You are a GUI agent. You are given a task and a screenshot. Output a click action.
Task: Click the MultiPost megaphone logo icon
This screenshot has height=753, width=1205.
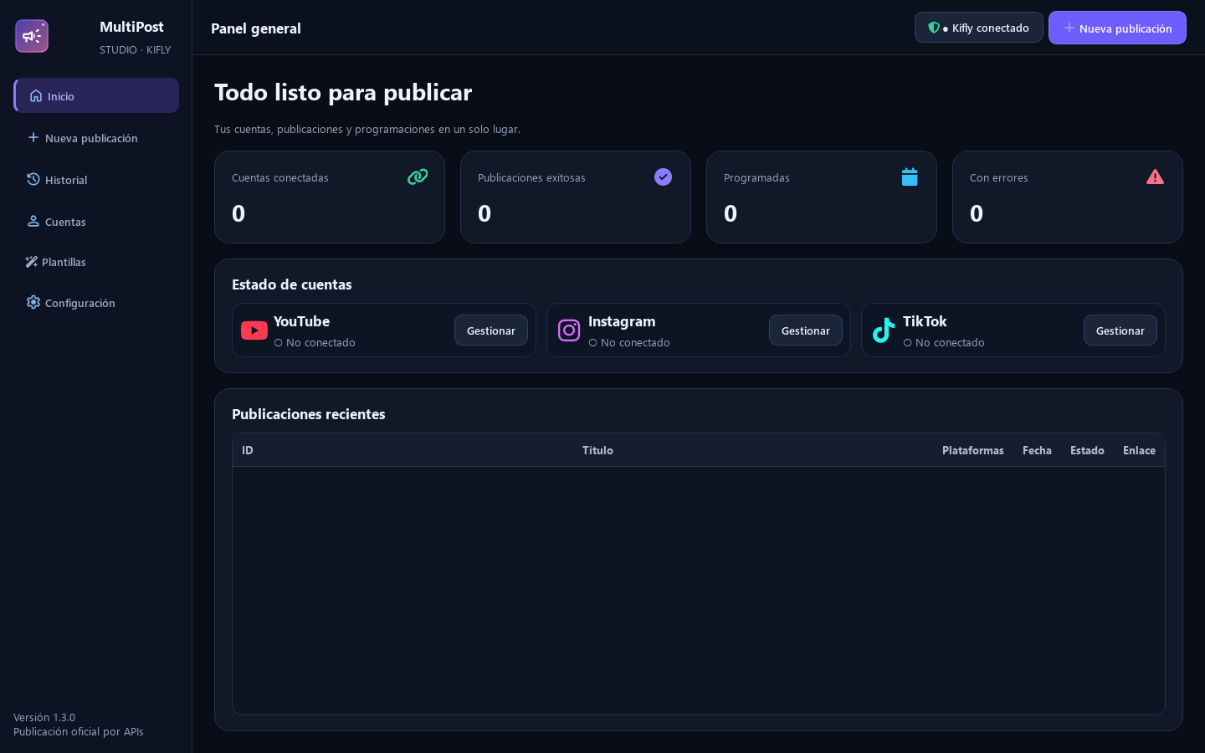click(32, 36)
